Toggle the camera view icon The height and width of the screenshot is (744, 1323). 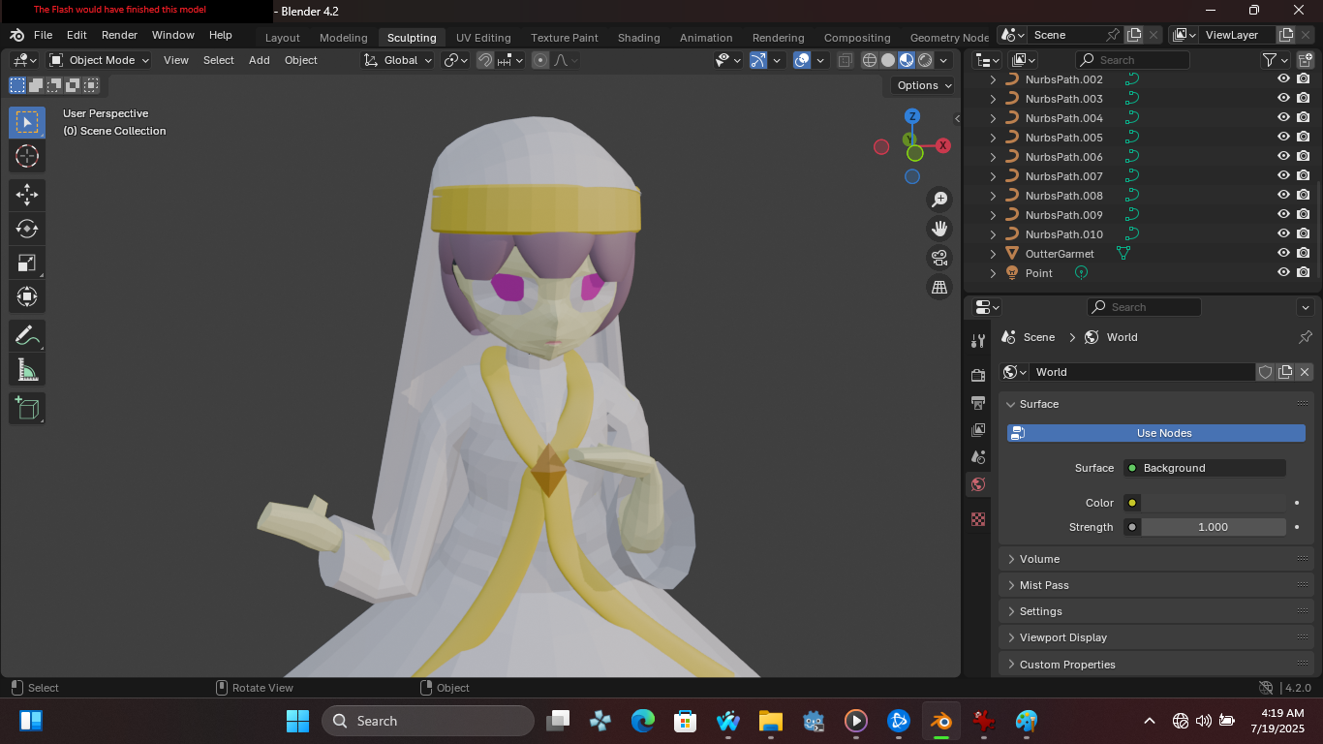pyautogui.click(x=938, y=258)
